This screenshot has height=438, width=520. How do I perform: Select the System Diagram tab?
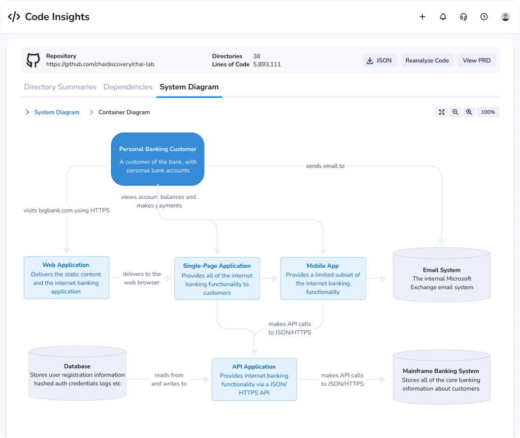(189, 87)
